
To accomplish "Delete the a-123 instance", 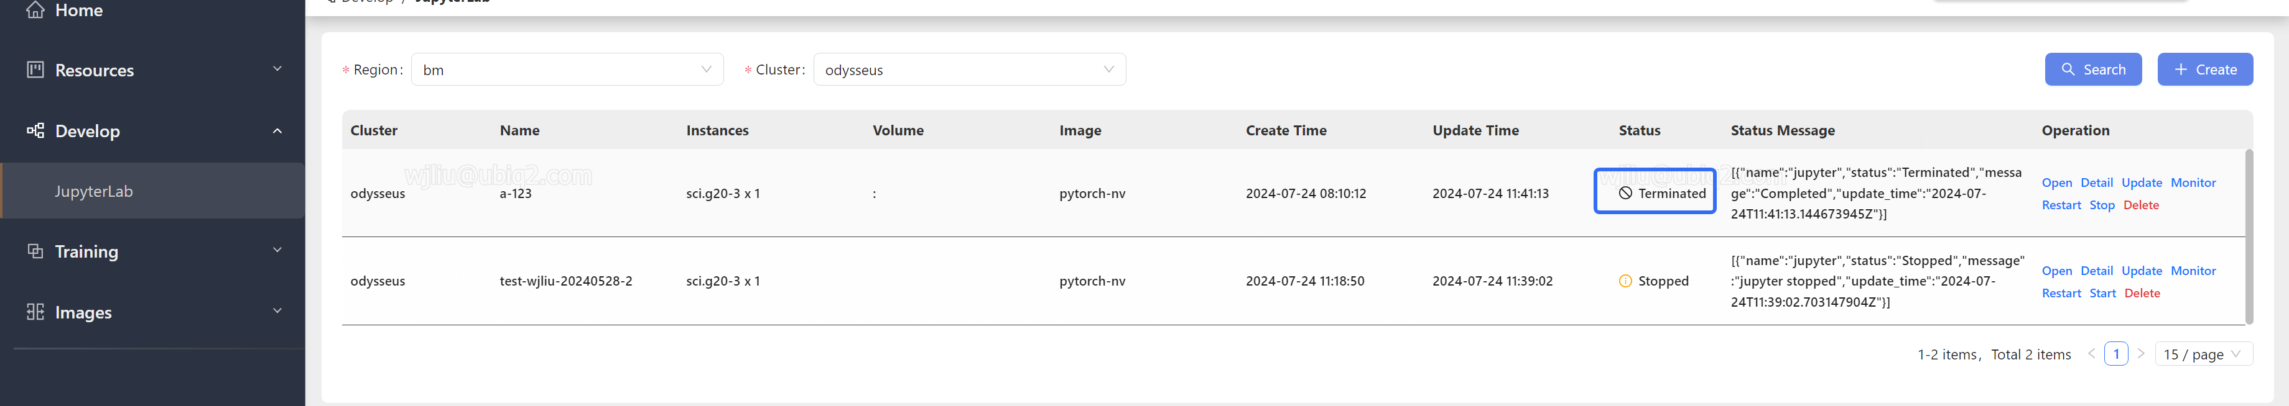I will 2140,205.
